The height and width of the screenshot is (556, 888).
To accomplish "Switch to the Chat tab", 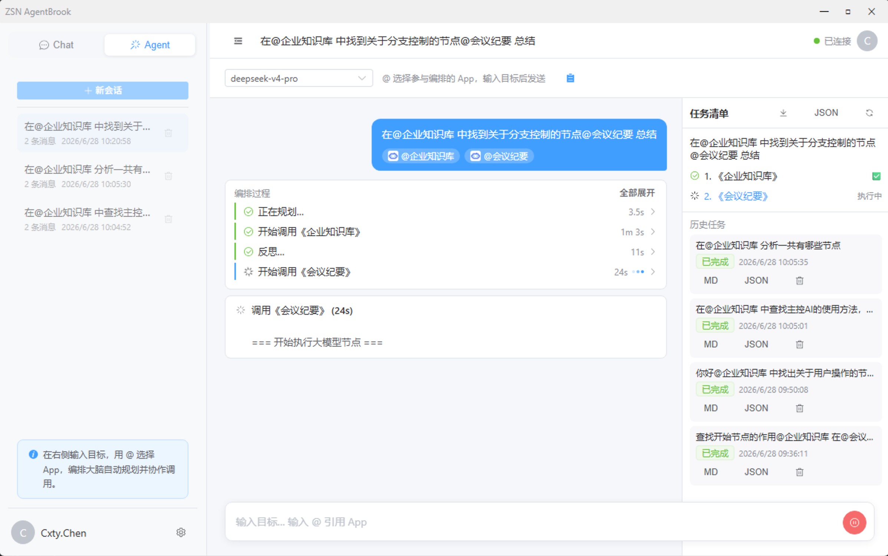I will point(56,45).
